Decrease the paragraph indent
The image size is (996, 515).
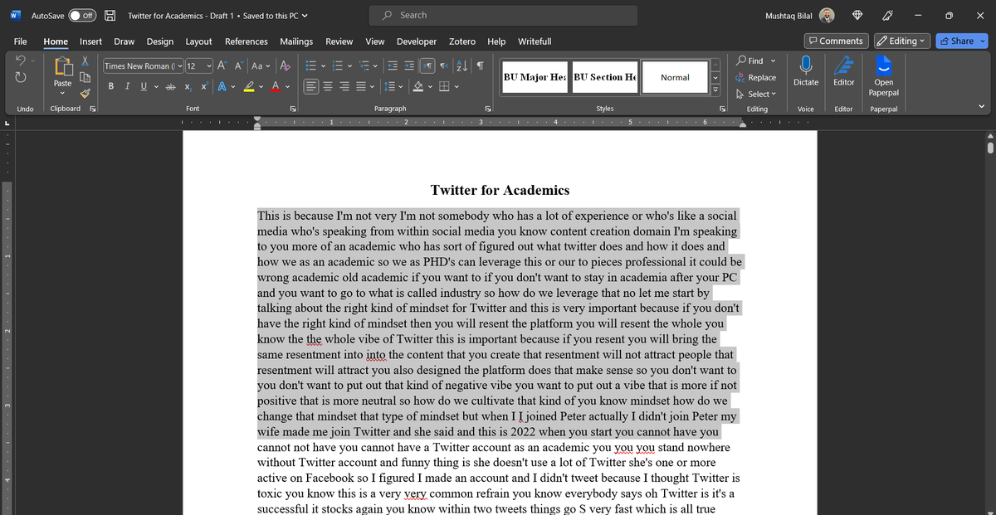(x=394, y=66)
